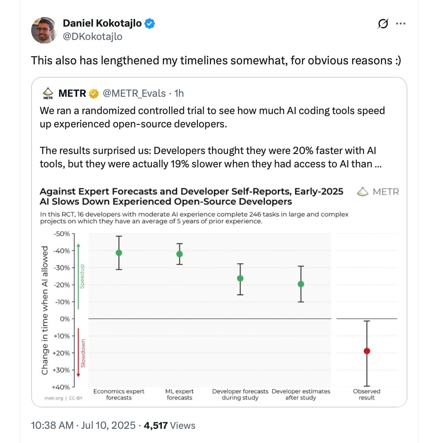This screenshot has height=443, width=434.
Task: Click the red Observed result data point
Action: pos(367,351)
